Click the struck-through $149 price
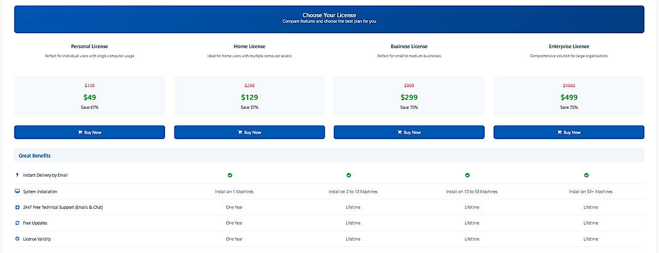The image size is (659, 253). click(x=89, y=86)
